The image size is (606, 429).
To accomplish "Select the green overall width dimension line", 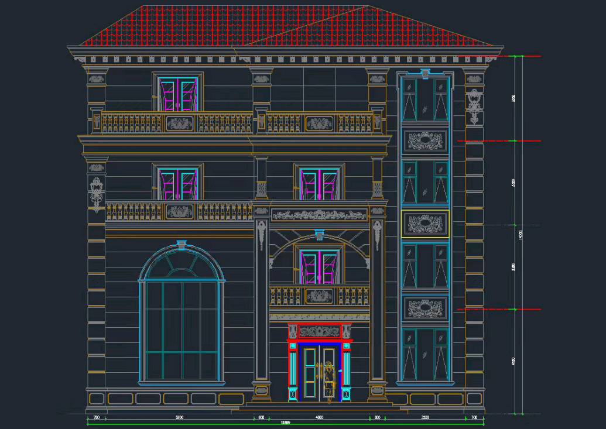I will click(x=285, y=424).
